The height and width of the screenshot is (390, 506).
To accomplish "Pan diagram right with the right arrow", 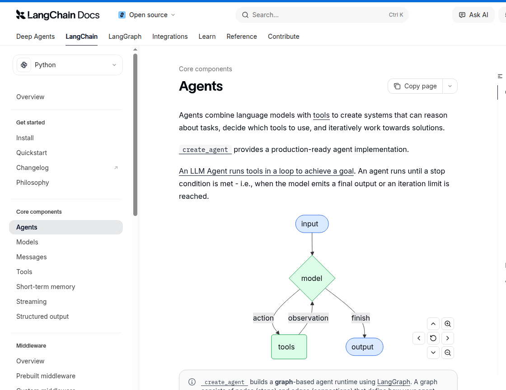I will point(448,338).
